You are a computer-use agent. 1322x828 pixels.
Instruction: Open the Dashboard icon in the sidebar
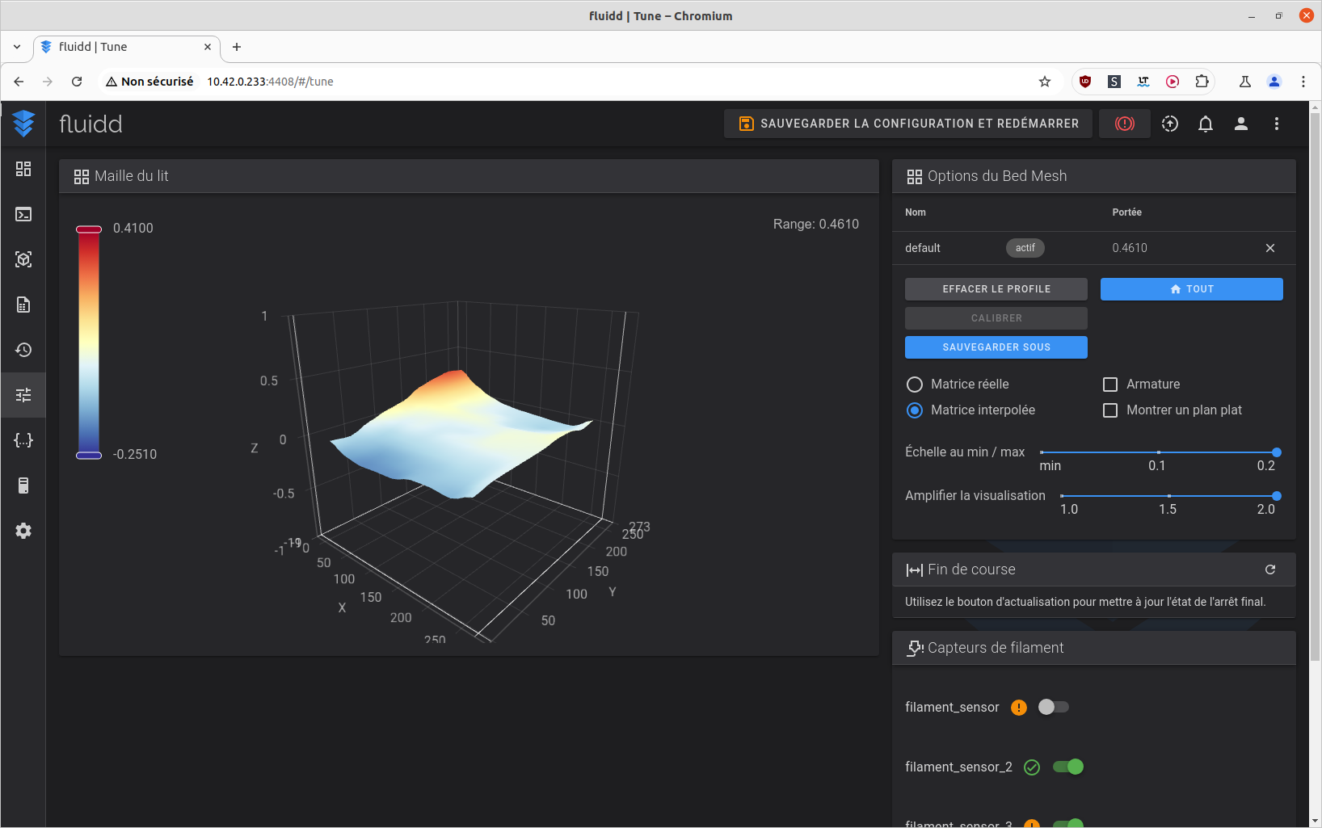coord(23,169)
